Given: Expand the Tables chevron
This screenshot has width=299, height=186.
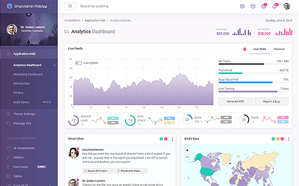Looking at the screenshot, I should [x=50, y=176].
